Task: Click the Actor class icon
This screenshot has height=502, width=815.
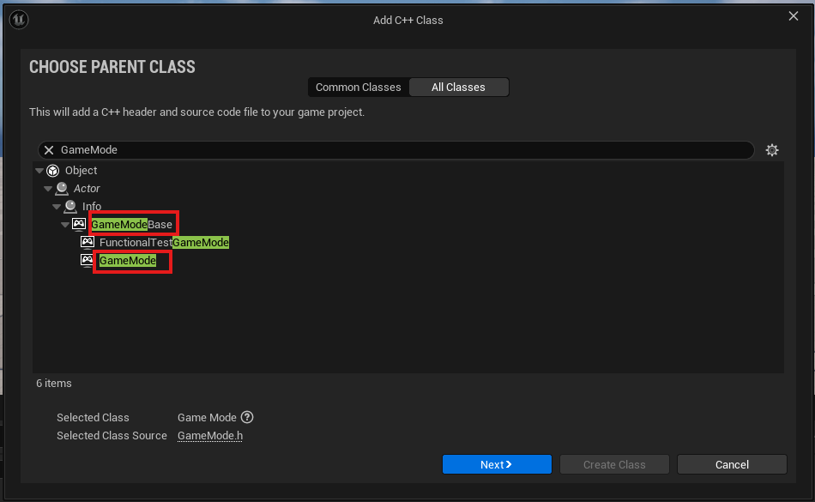Action: coord(62,188)
